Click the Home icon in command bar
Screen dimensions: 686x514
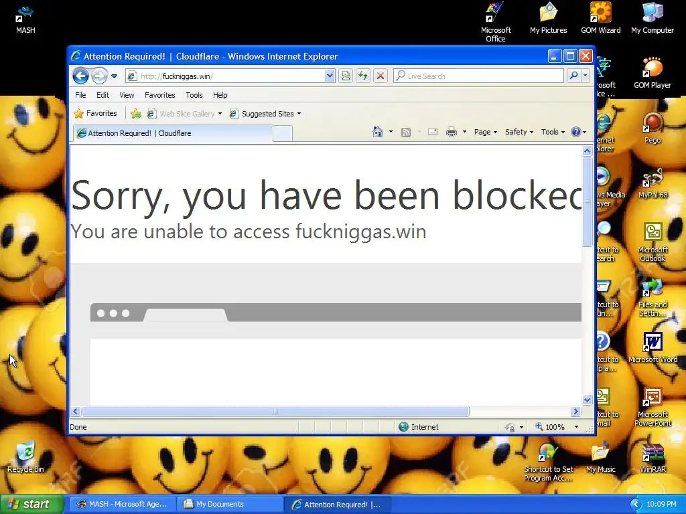378,132
